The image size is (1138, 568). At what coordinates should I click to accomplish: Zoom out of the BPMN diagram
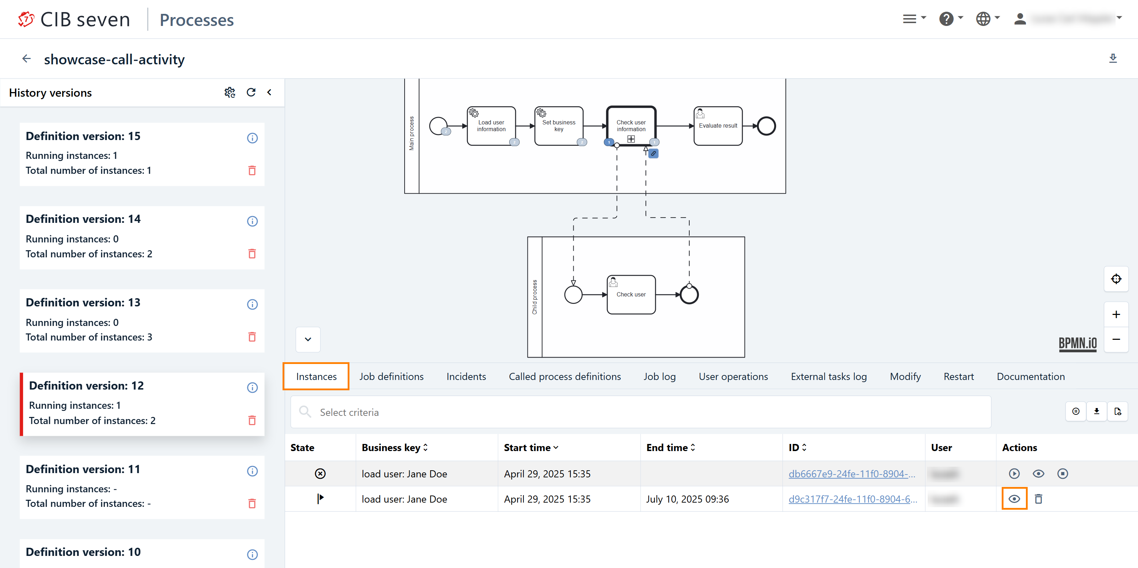(x=1116, y=339)
